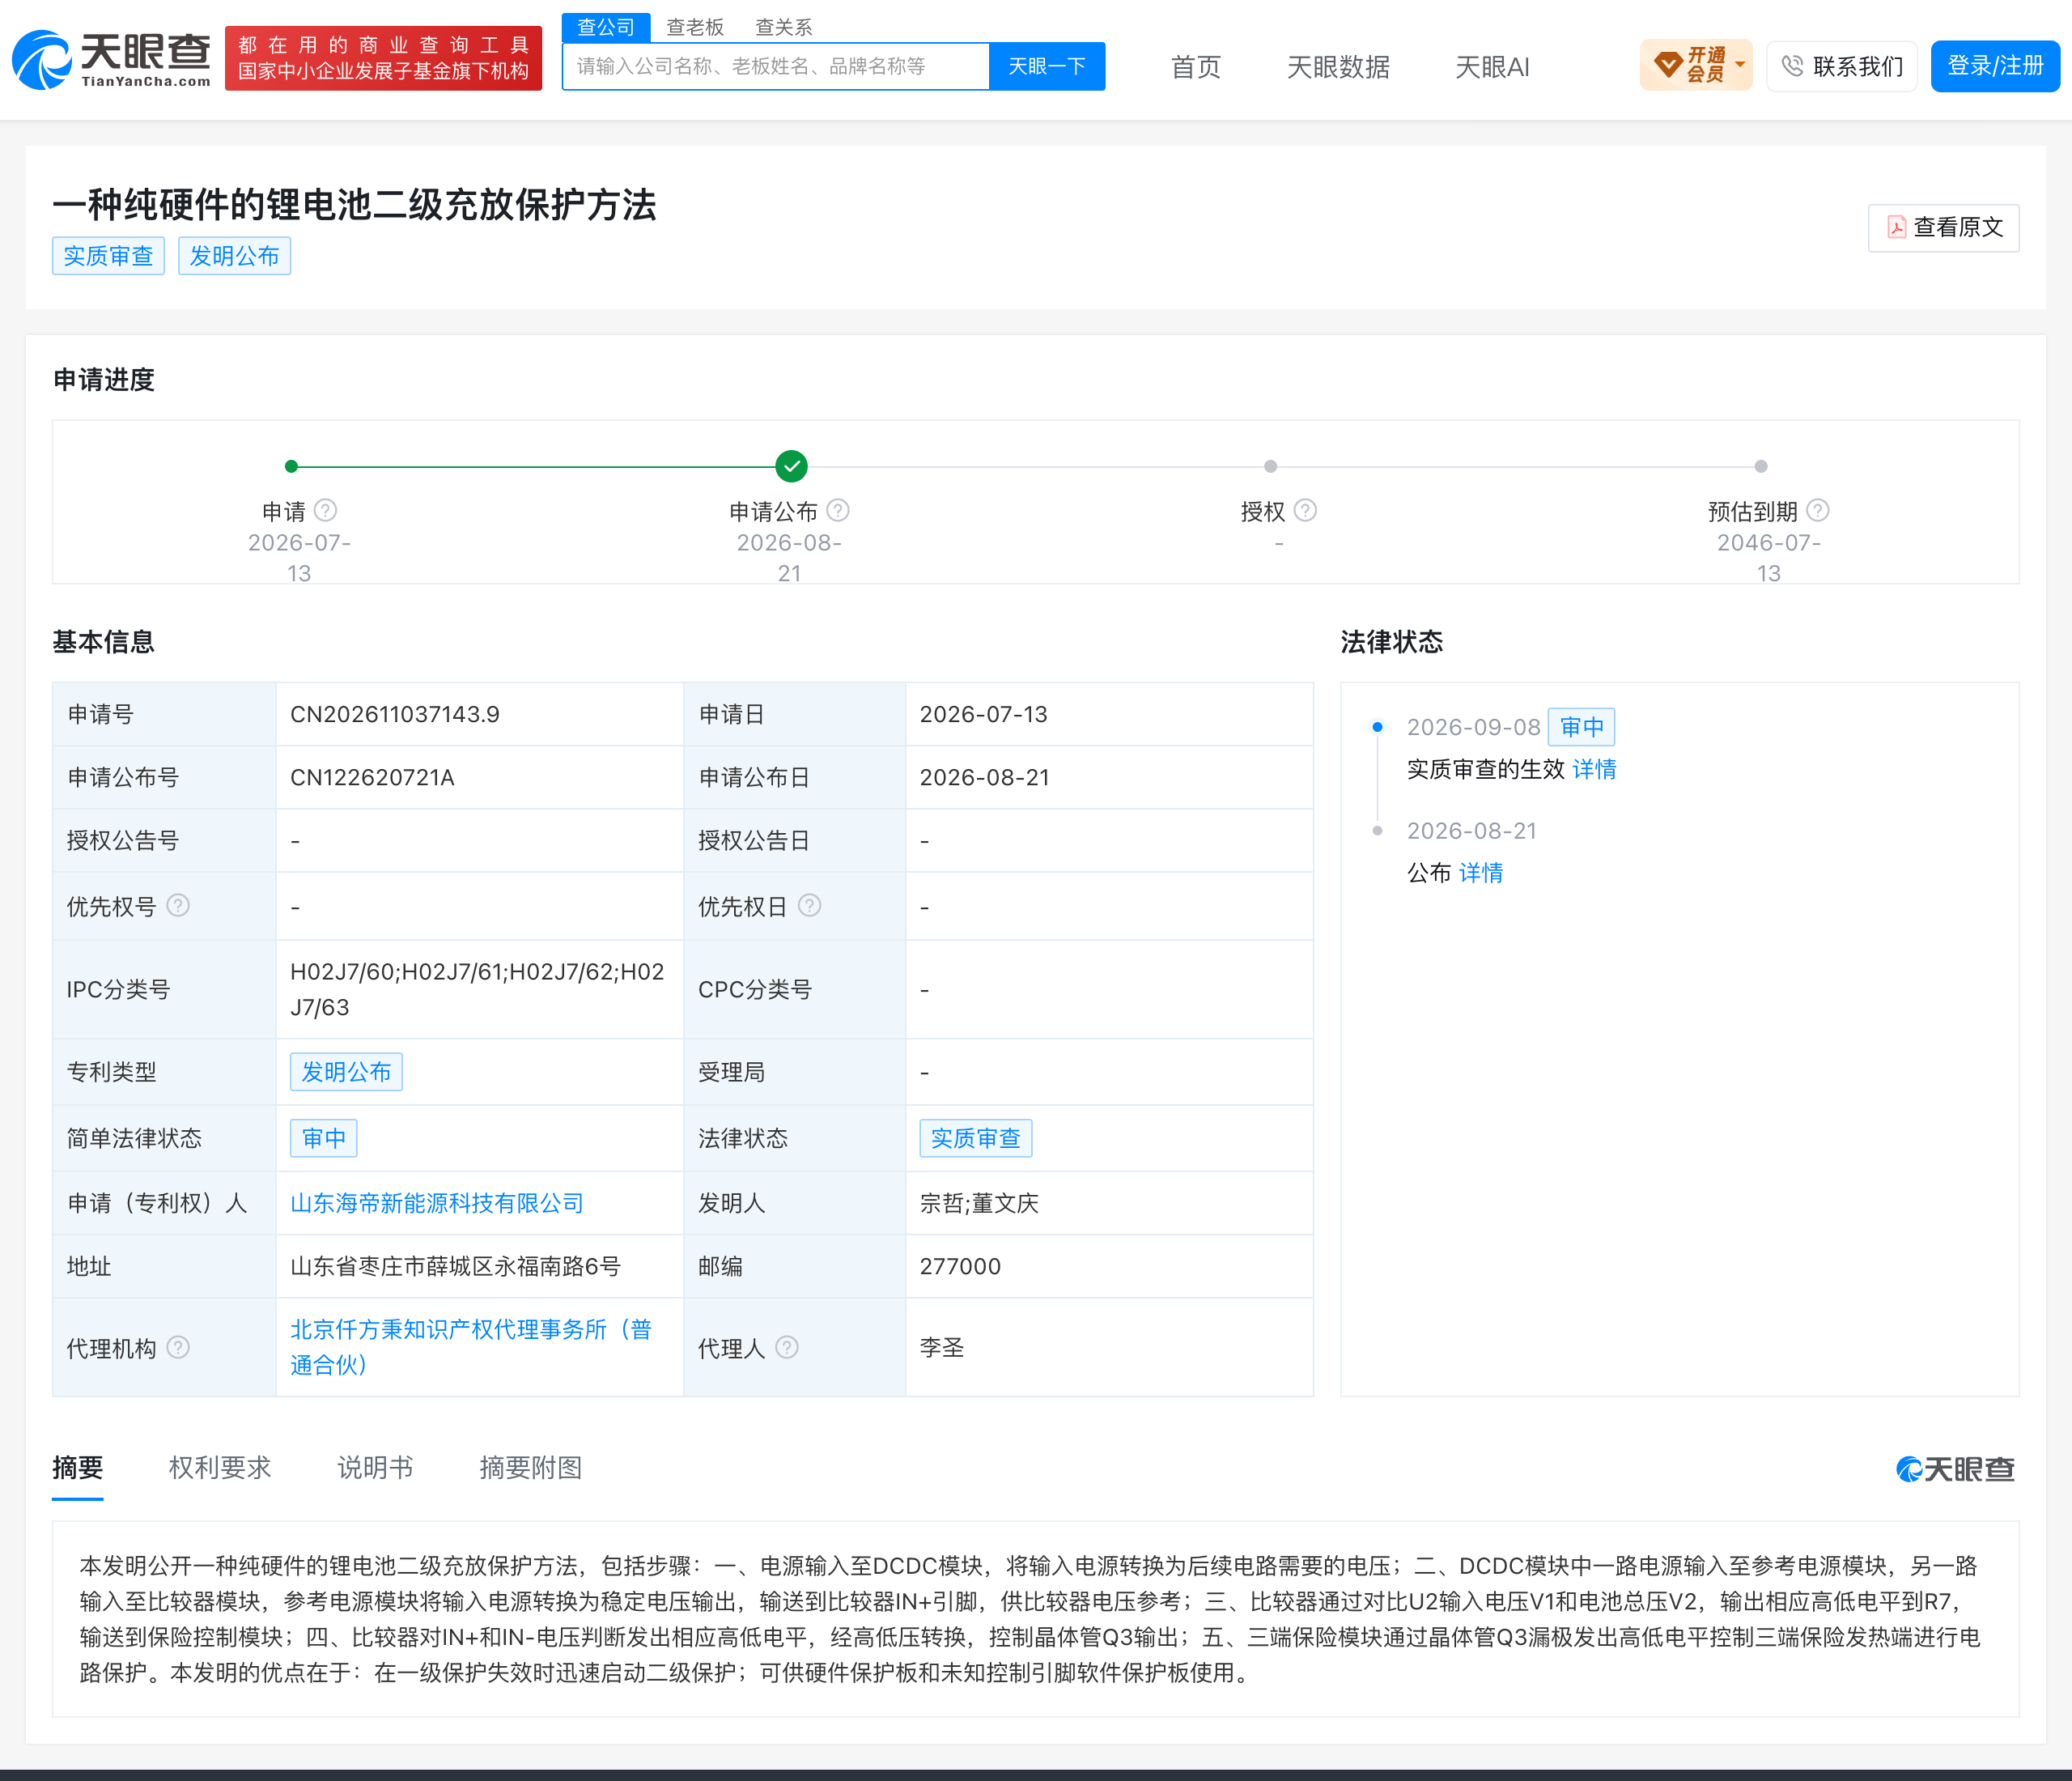Switch to the 查公司 search tab
The height and width of the screenshot is (1781, 2072).
tap(606, 27)
